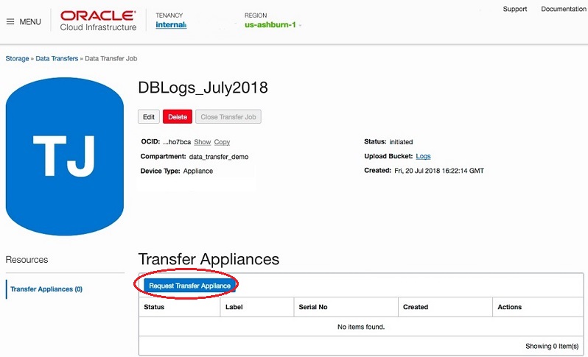Click the Oracle Cloud Infrastructure logo

click(x=98, y=21)
